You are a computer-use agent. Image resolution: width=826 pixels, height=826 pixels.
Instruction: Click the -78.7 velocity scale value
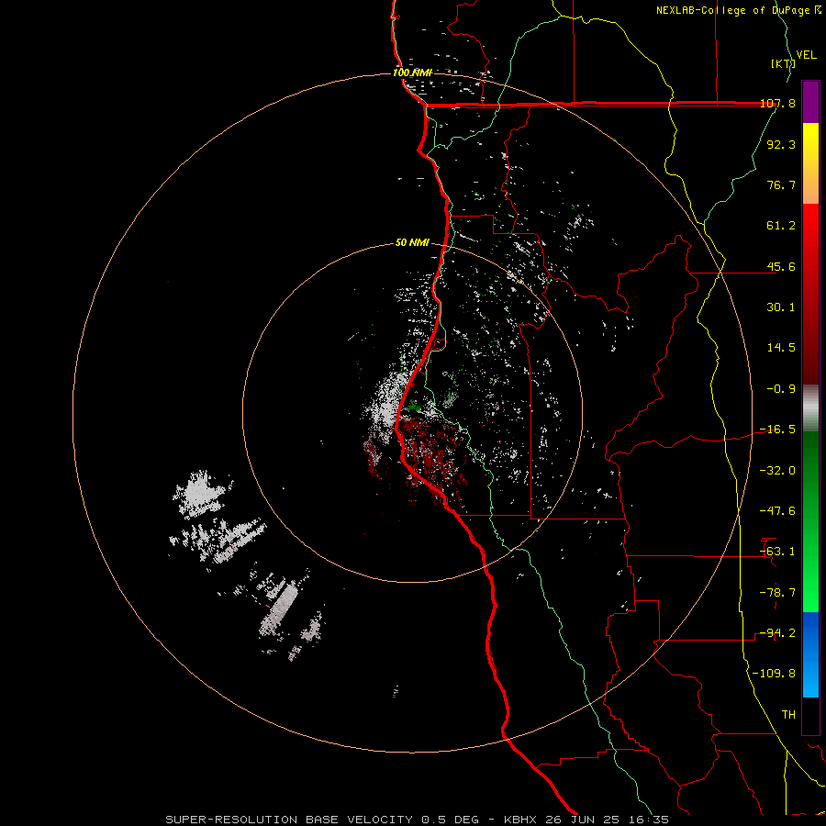pyautogui.click(x=777, y=593)
